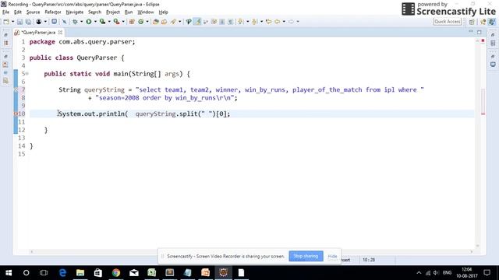Select the highlighted Java perspective icon
Screen dimensions: 499x280
point(492,22)
